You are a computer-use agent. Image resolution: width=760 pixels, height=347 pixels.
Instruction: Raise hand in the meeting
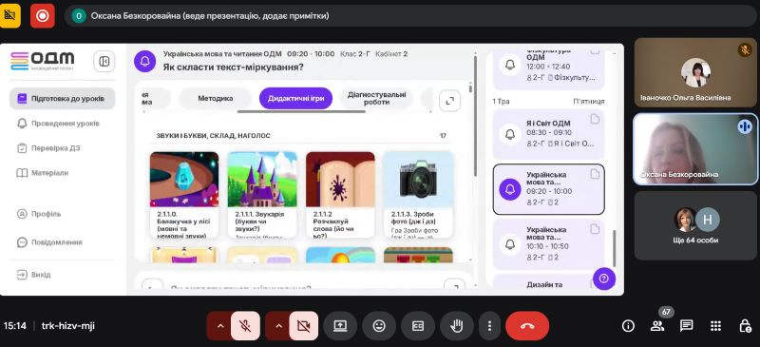click(457, 326)
